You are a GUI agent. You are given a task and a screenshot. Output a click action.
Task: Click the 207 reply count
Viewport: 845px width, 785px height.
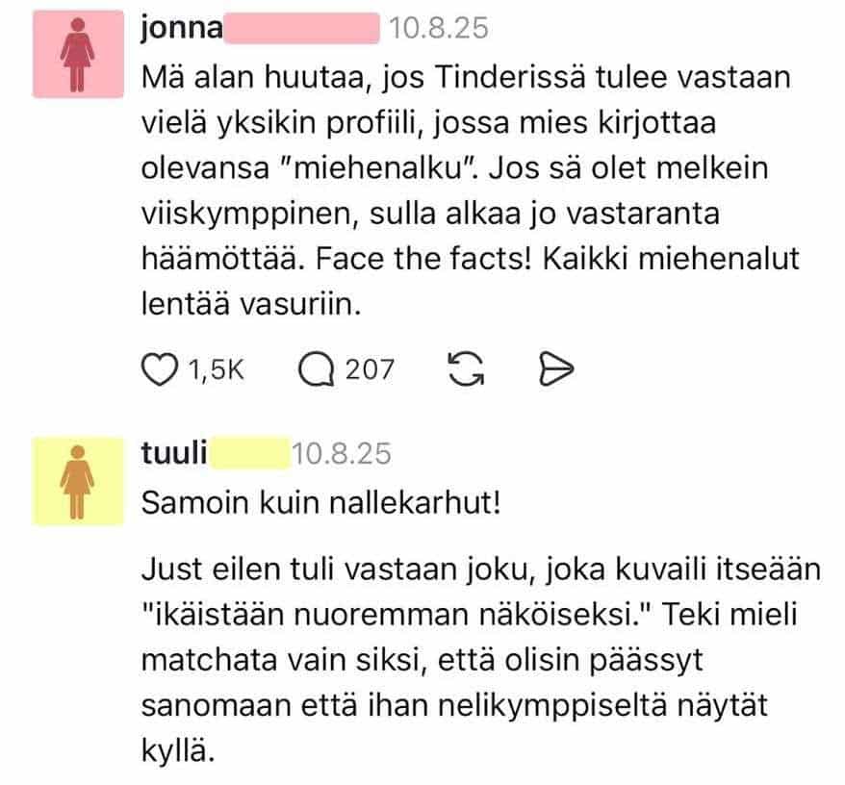click(369, 368)
